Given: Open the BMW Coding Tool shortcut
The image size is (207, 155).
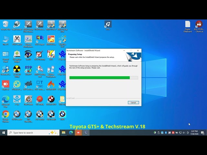Looking at the screenshot, I should click(x=40, y=71).
